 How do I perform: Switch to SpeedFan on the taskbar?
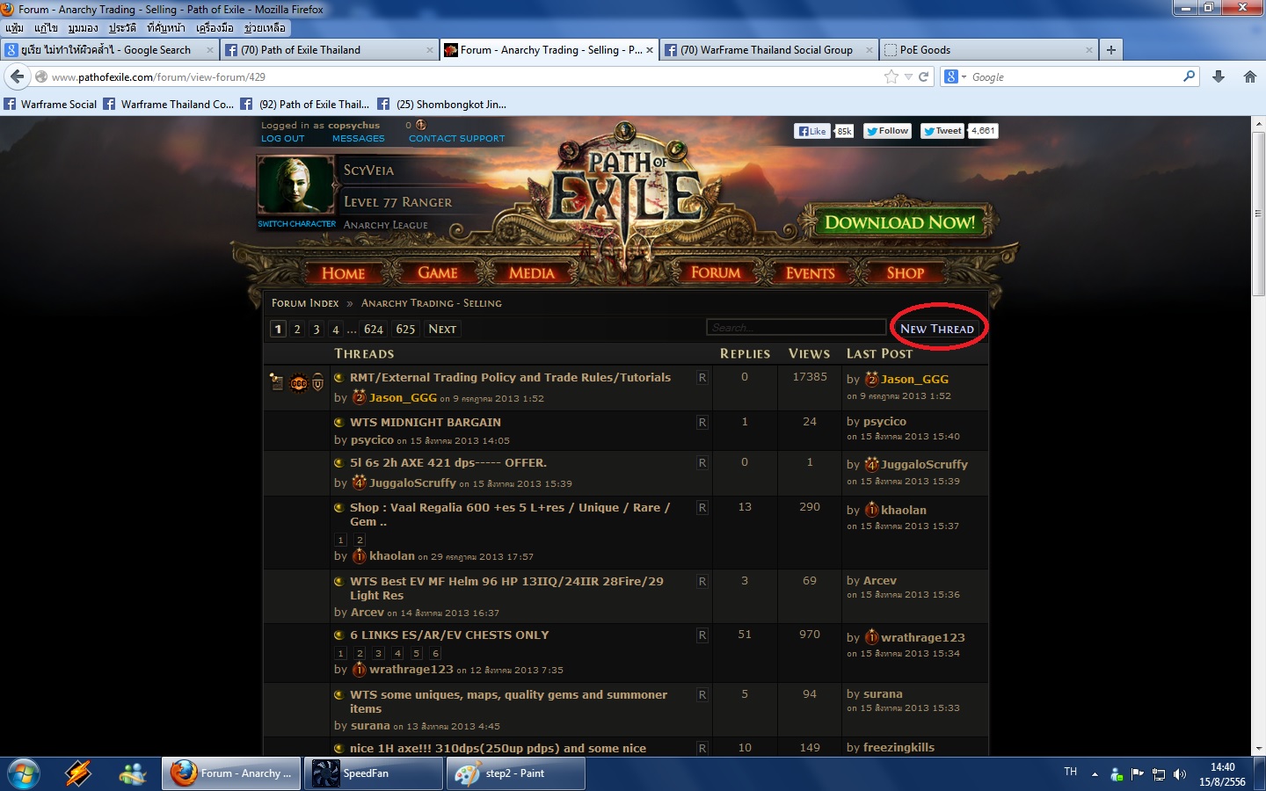374,773
